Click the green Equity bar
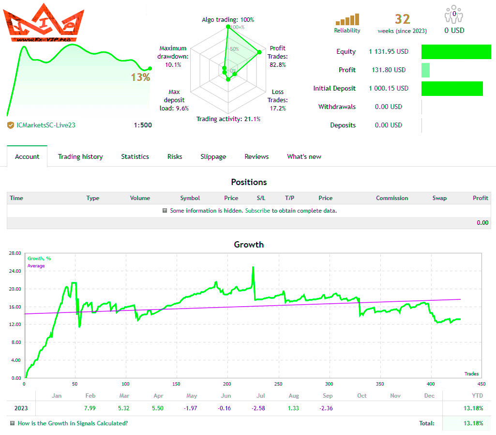This screenshot has width=496, height=435. tap(456, 52)
